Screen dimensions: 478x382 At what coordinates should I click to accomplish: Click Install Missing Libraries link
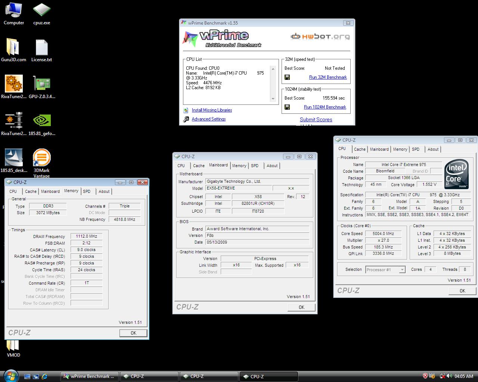point(212,110)
